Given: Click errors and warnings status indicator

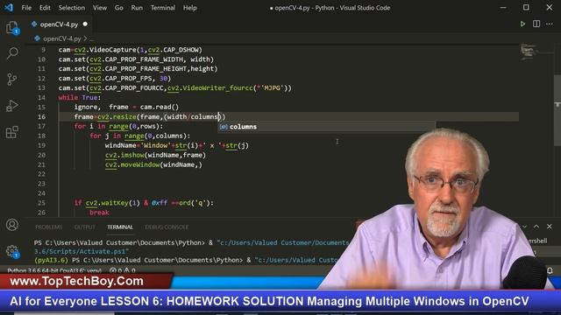Looking at the screenshot, I should pos(123,270).
